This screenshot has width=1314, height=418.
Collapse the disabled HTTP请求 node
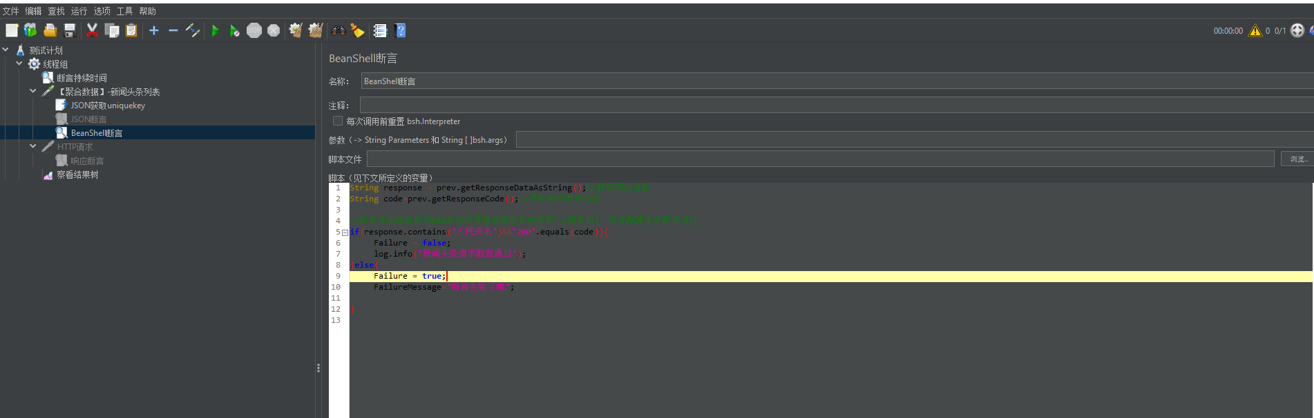(x=33, y=146)
